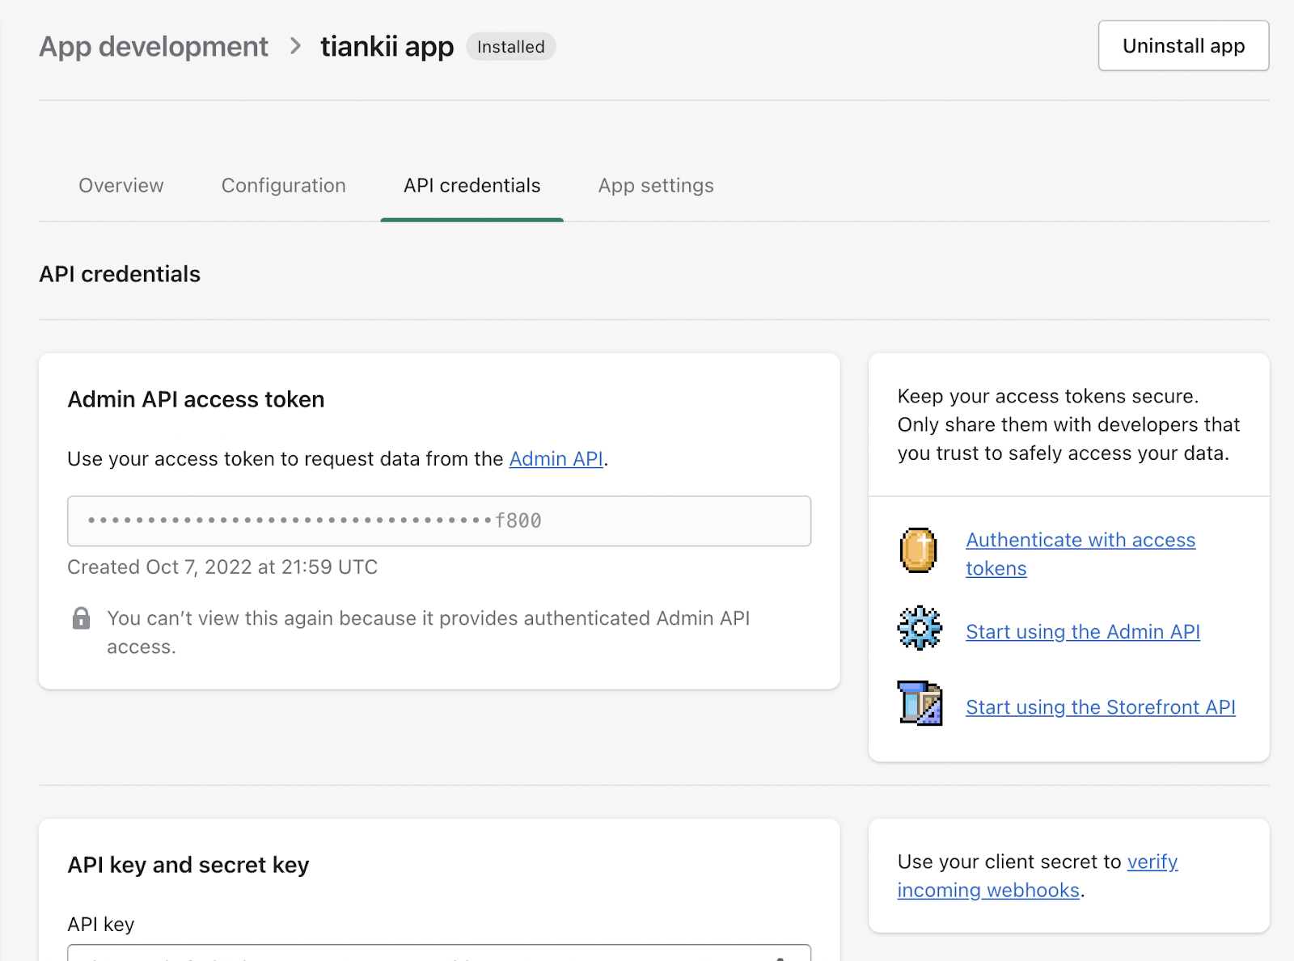Click the Uninstall app button

point(1183,46)
